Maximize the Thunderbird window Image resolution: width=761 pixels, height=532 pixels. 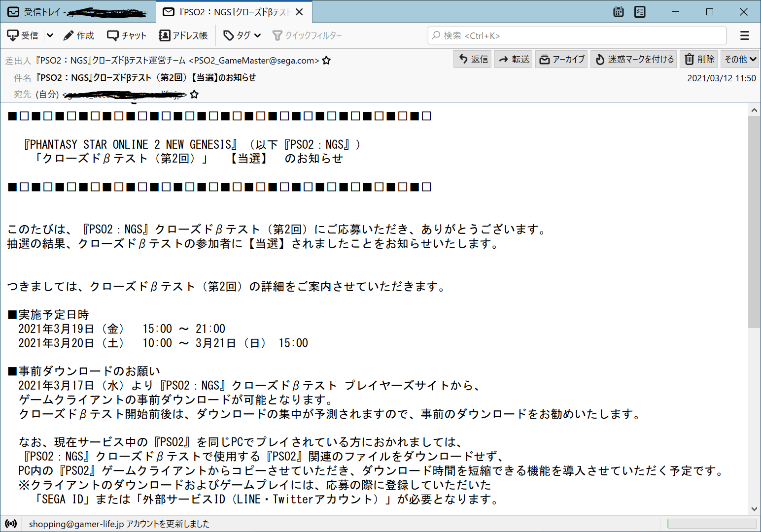(710, 12)
